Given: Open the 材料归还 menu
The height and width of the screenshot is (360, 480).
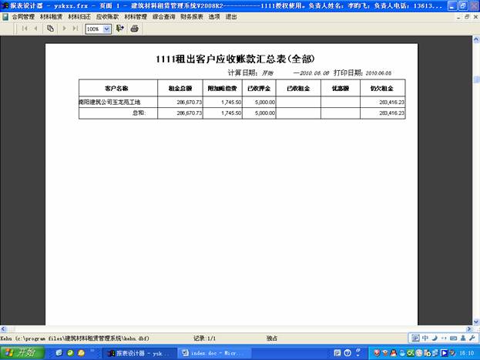Looking at the screenshot, I should click(x=79, y=15).
